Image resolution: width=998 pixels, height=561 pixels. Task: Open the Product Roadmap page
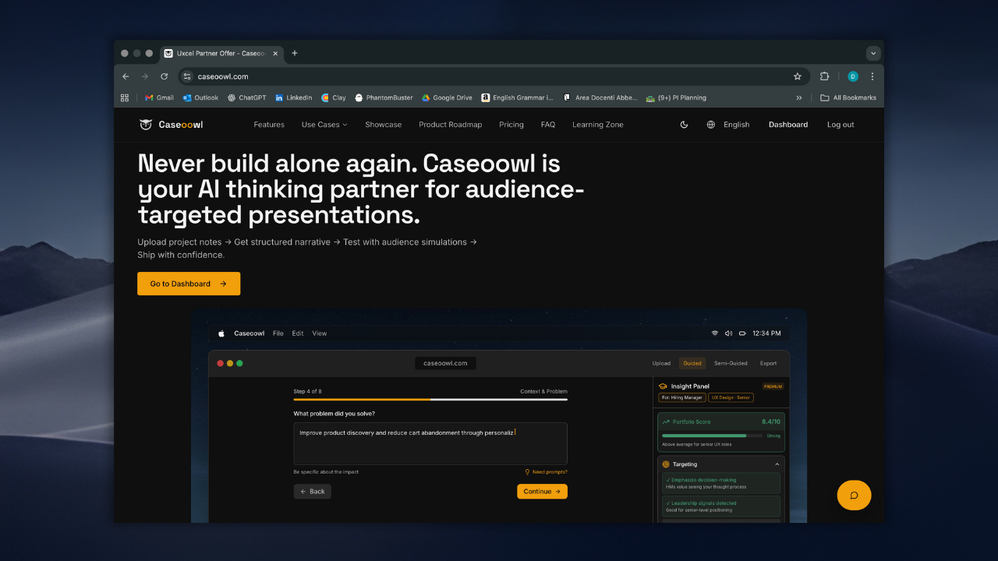(451, 125)
